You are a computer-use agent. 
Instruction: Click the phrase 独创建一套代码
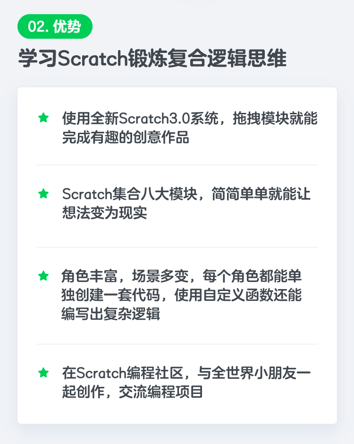pos(110,295)
